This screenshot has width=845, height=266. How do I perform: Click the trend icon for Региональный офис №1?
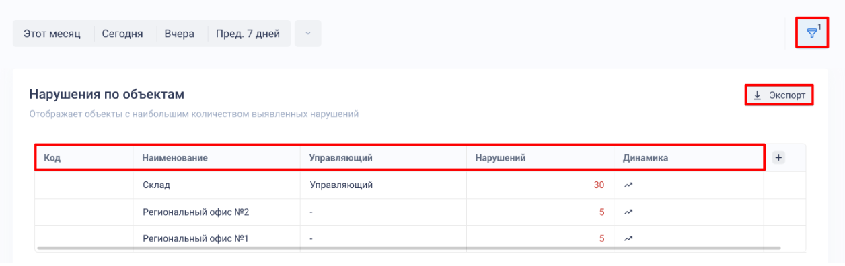click(629, 238)
